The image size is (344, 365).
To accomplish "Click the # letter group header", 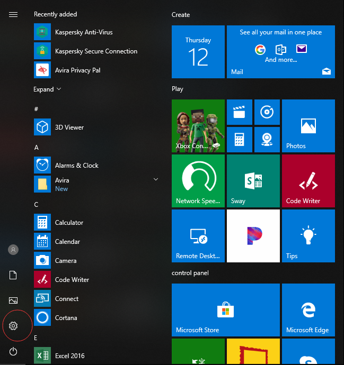I will 36,109.
